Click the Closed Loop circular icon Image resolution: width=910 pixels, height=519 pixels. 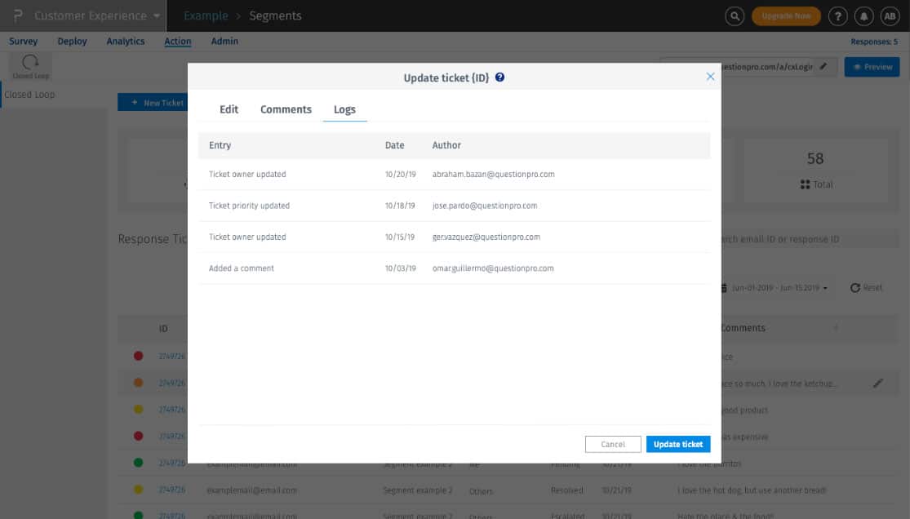pyautogui.click(x=30, y=61)
